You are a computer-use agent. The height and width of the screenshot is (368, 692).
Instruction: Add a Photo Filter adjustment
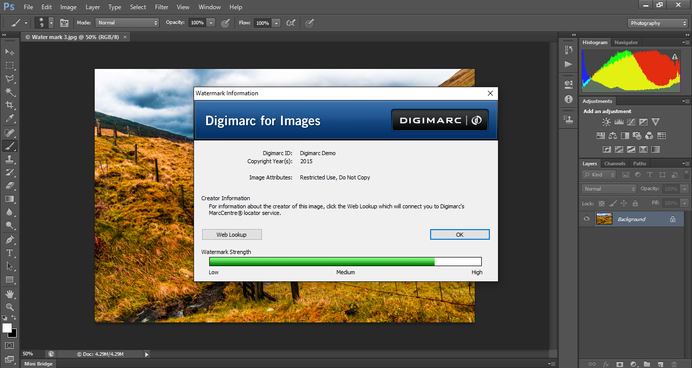(x=637, y=135)
